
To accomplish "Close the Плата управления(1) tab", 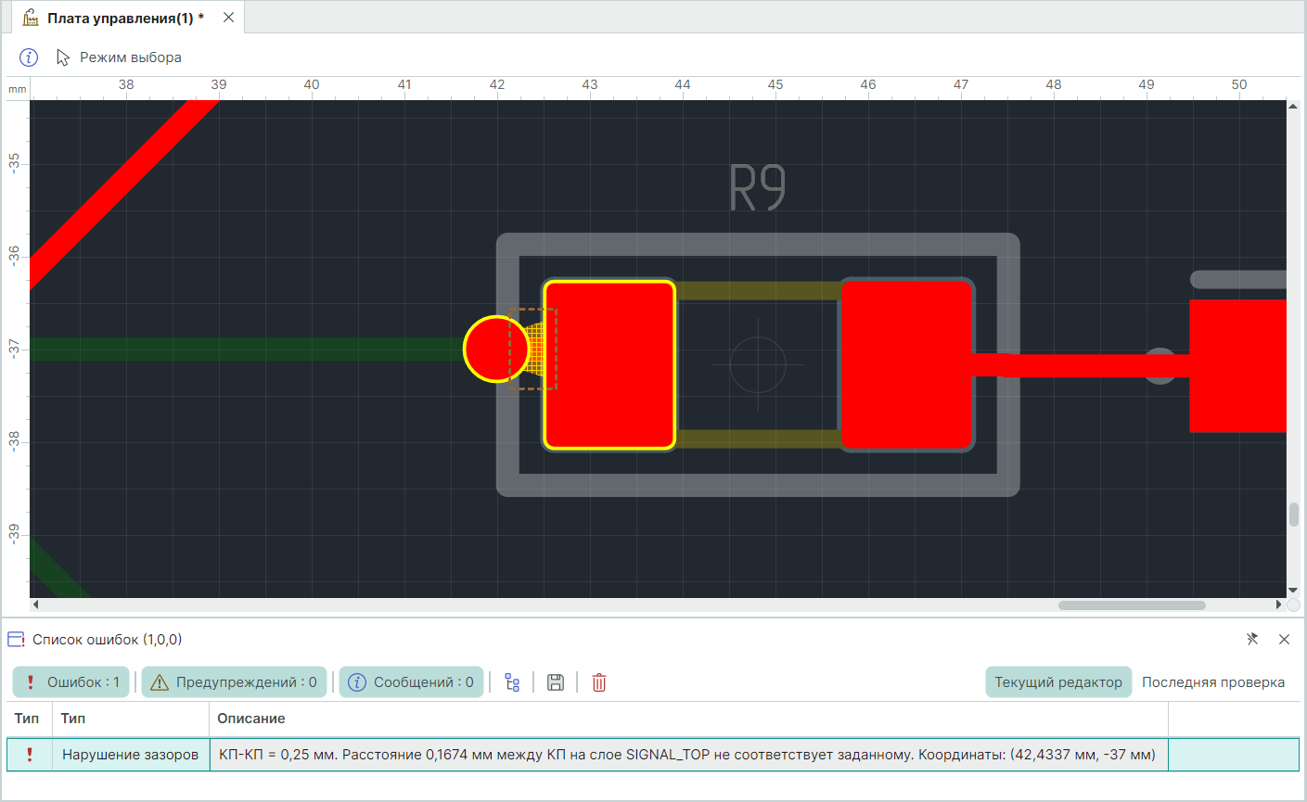I will click(x=228, y=18).
